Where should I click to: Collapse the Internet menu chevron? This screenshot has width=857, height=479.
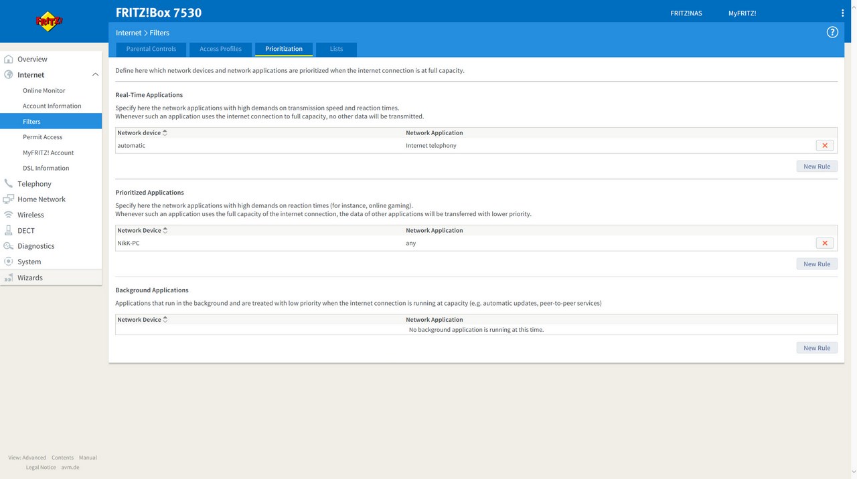point(95,75)
